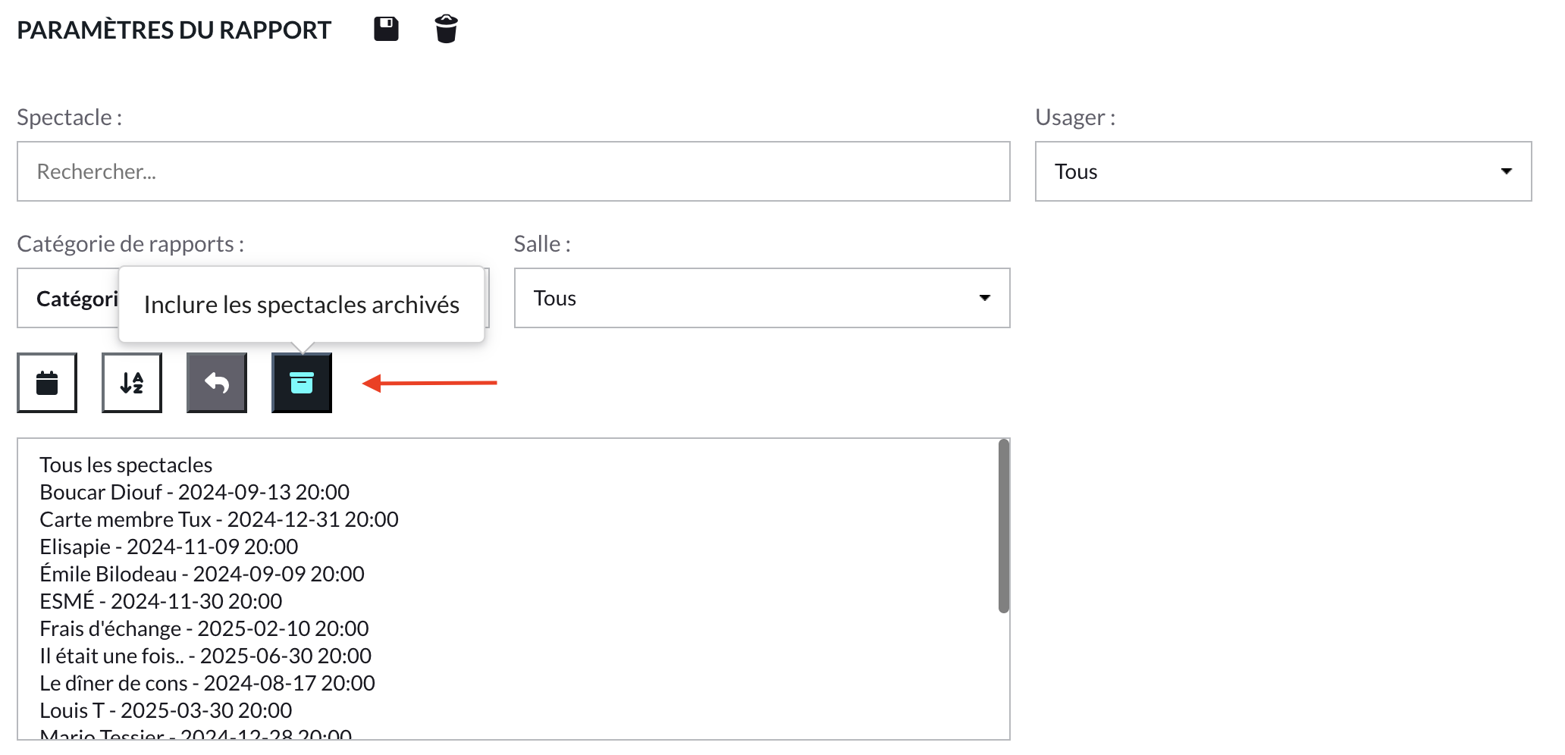Click the calendar date filter button
The height and width of the screenshot is (755, 1565).
point(47,383)
